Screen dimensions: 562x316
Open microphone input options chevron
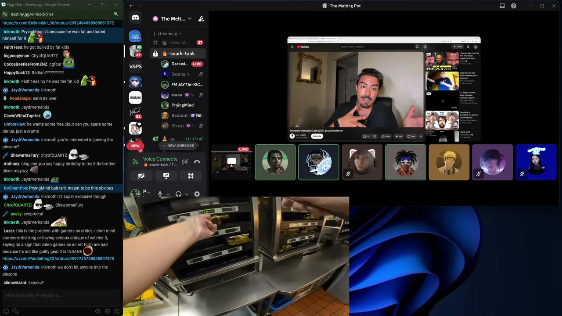tap(168, 194)
